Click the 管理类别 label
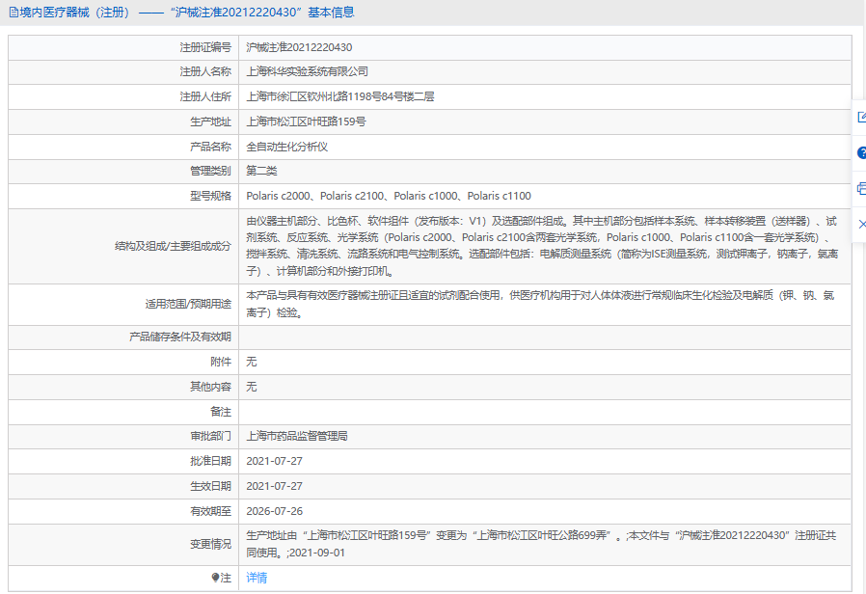The width and height of the screenshot is (866, 594). coord(210,171)
